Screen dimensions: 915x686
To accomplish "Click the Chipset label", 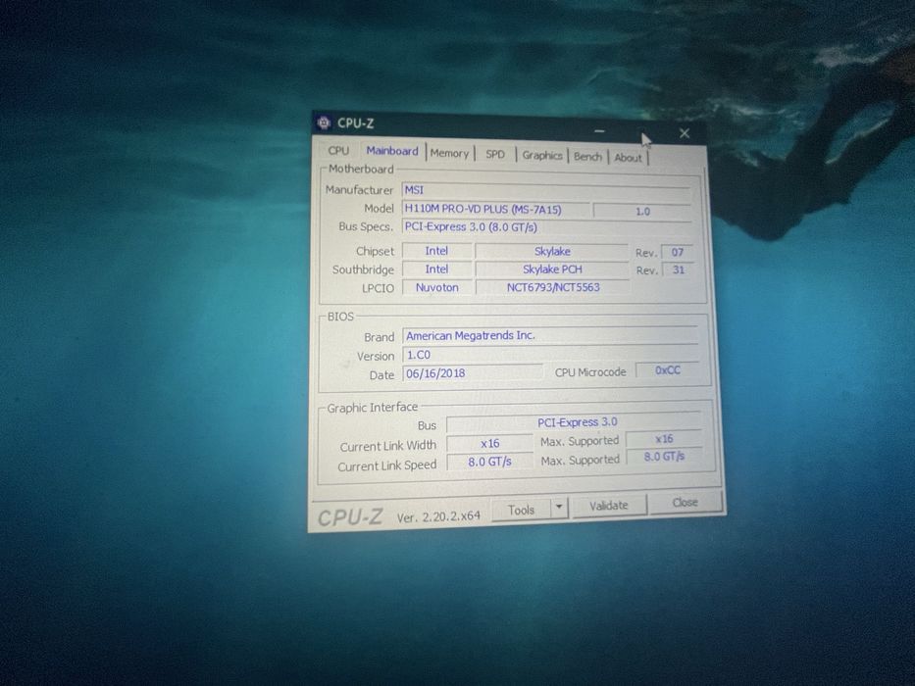I will (376, 251).
